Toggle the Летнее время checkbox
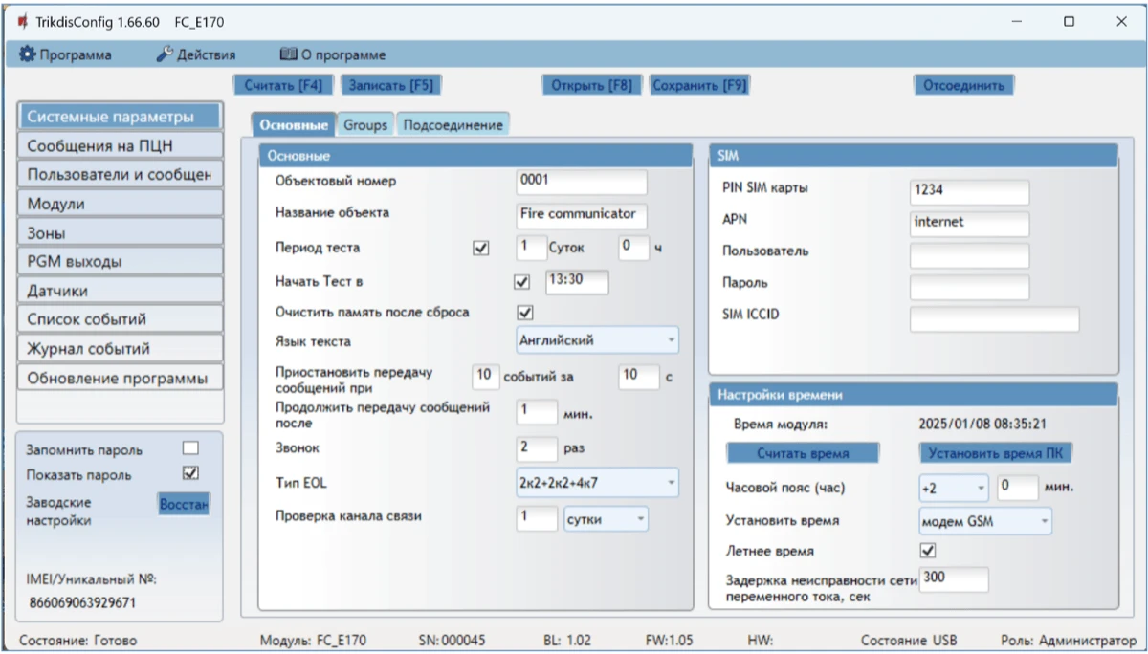Viewport: 1148px width, 654px height. [x=927, y=551]
